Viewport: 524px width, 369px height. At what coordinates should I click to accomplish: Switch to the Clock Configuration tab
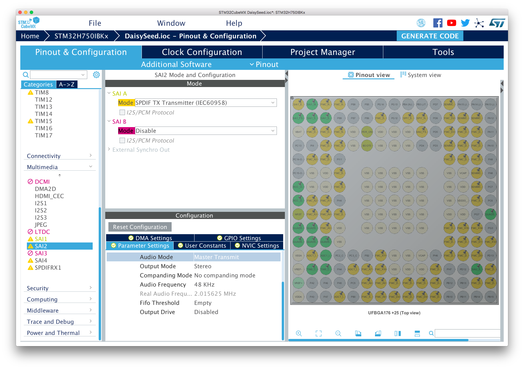202,52
